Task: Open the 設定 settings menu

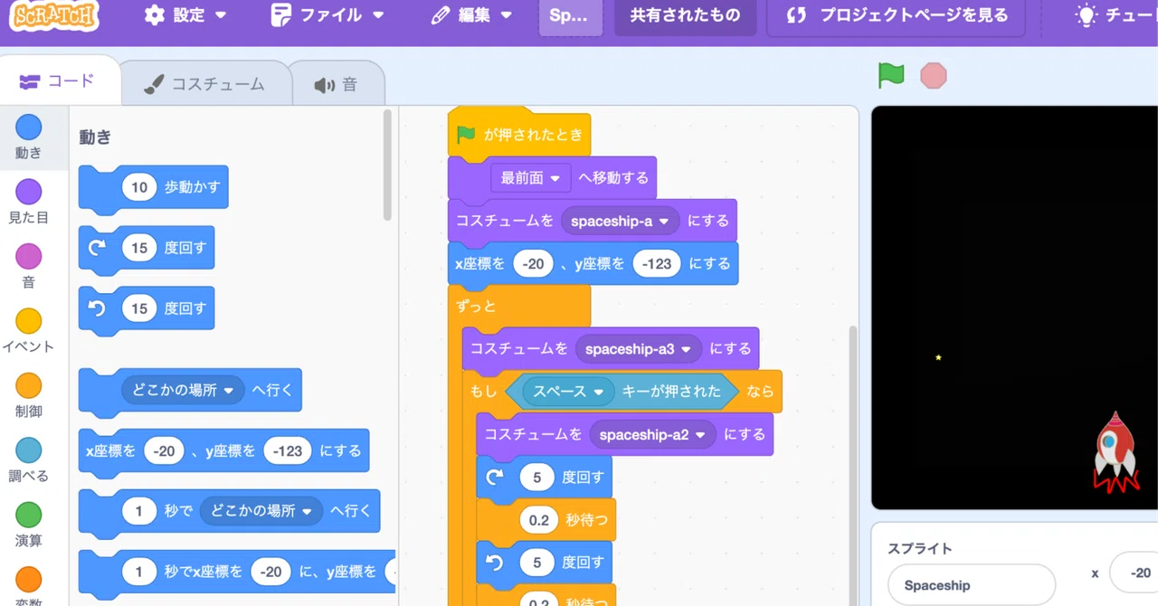Action: (186, 15)
